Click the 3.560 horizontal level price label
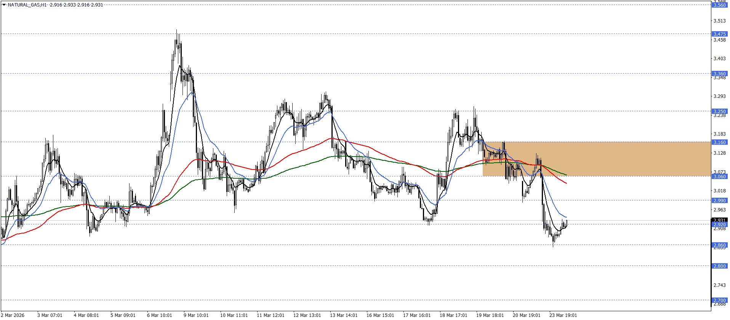This screenshot has height=320, width=730. tap(719, 5)
